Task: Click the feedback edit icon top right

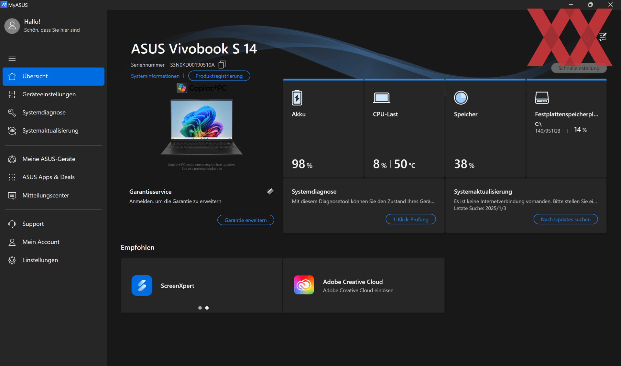Action: (602, 37)
